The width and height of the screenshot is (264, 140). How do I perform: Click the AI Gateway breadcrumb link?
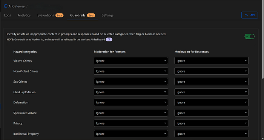coord(17,6)
